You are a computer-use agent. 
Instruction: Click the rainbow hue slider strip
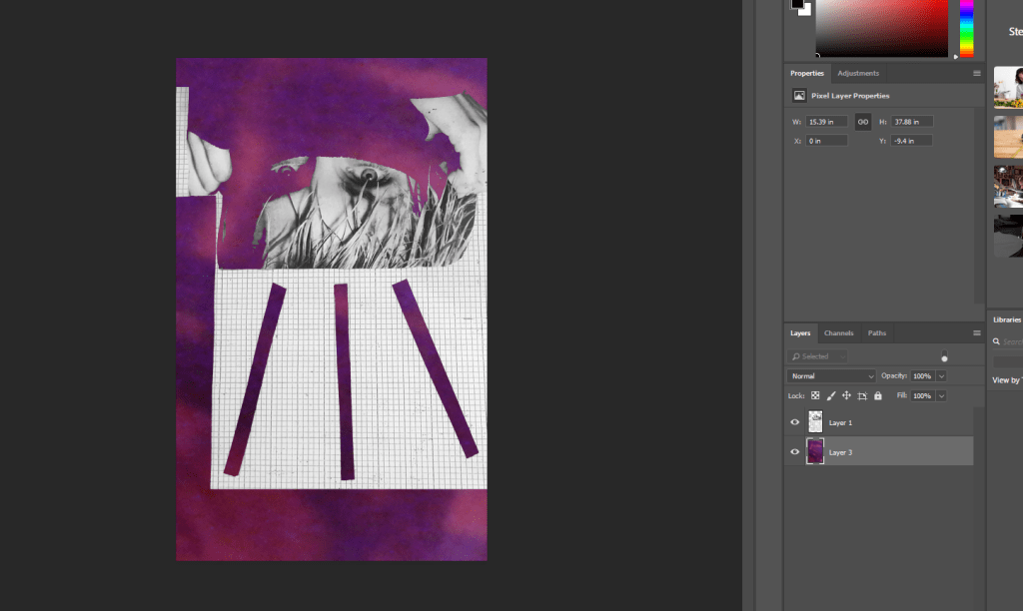point(966,28)
